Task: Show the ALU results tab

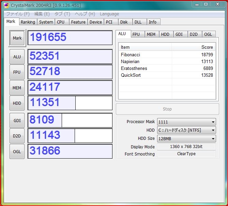Action: [x=123, y=34]
